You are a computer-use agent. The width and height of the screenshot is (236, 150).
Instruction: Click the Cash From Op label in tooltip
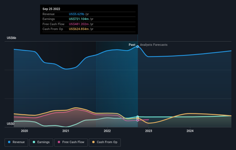[x=53, y=29]
